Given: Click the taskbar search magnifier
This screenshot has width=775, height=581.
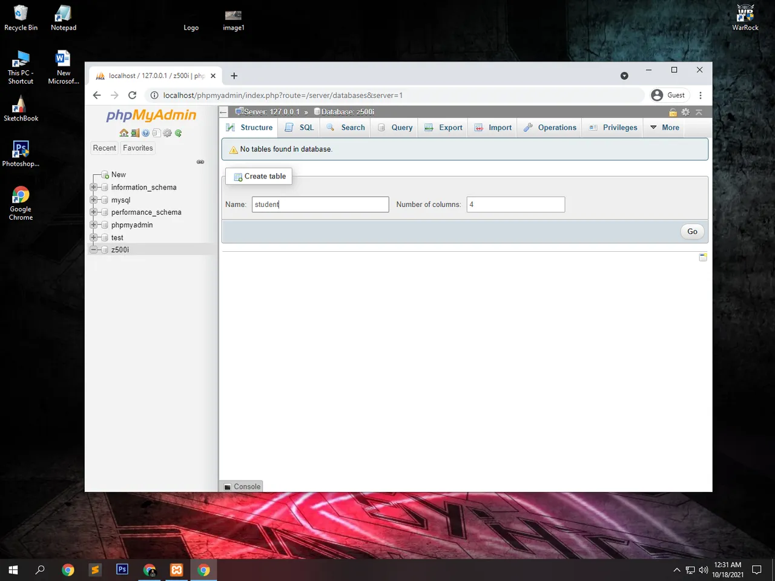Looking at the screenshot, I should 40,570.
